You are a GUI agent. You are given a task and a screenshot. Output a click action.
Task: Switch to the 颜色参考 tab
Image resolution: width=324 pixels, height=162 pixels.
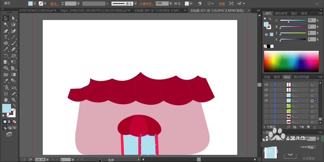pos(281,13)
